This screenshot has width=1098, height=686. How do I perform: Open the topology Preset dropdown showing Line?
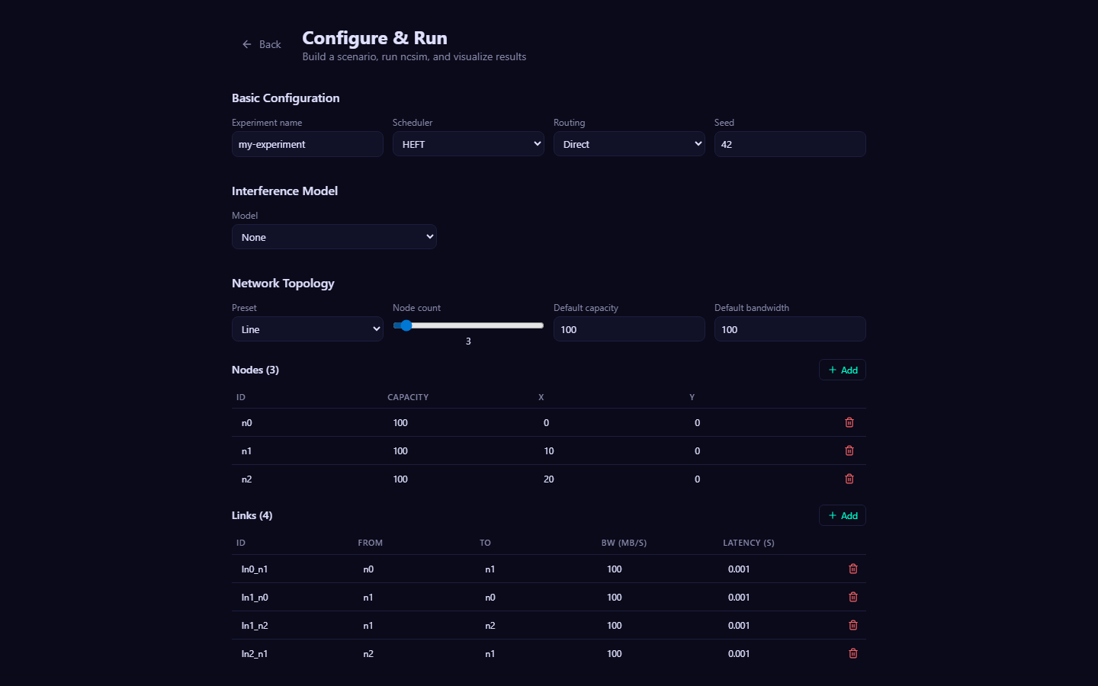point(307,329)
